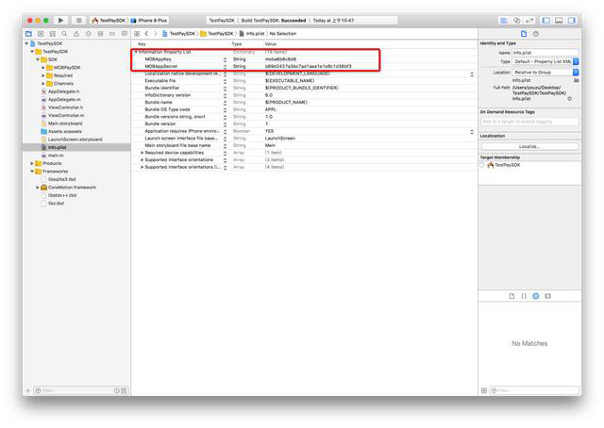Collapse the SDK group folder
This screenshot has width=604, height=428.
pos(38,59)
